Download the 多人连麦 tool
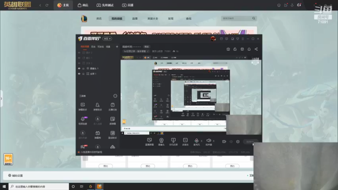 [x=98, y=121]
